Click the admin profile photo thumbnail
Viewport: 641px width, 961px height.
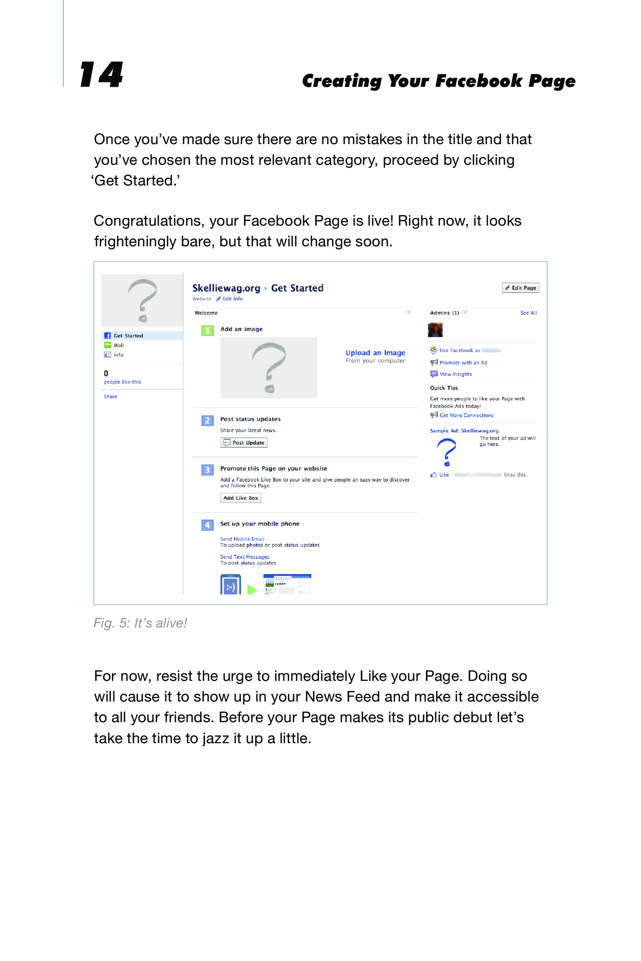pos(436,330)
